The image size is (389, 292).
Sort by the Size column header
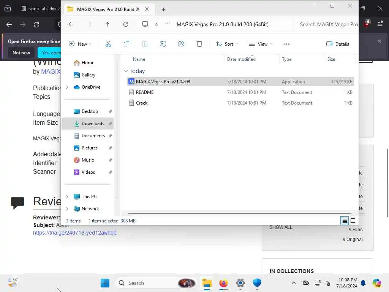pos(331,59)
